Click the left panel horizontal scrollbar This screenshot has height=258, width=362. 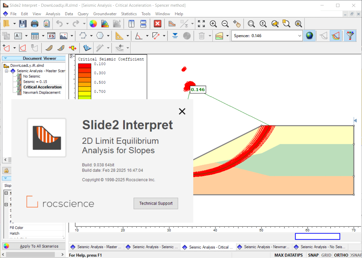pyautogui.click(x=33, y=254)
